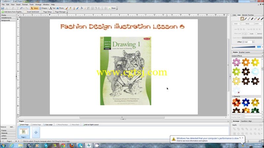Click the Undo arrow icon
The height and width of the screenshot is (148, 264).
pyautogui.click(x=21, y=8)
